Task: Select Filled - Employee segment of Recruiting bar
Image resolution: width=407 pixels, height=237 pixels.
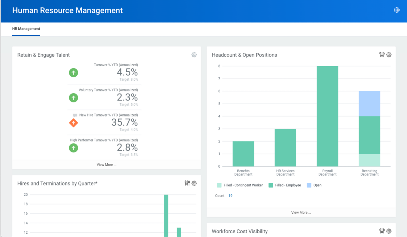Action: 369,135
